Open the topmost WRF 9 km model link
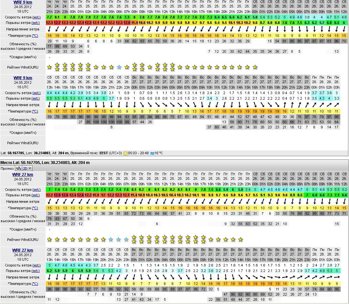This screenshot has height=304, width=349. pos(23,2)
